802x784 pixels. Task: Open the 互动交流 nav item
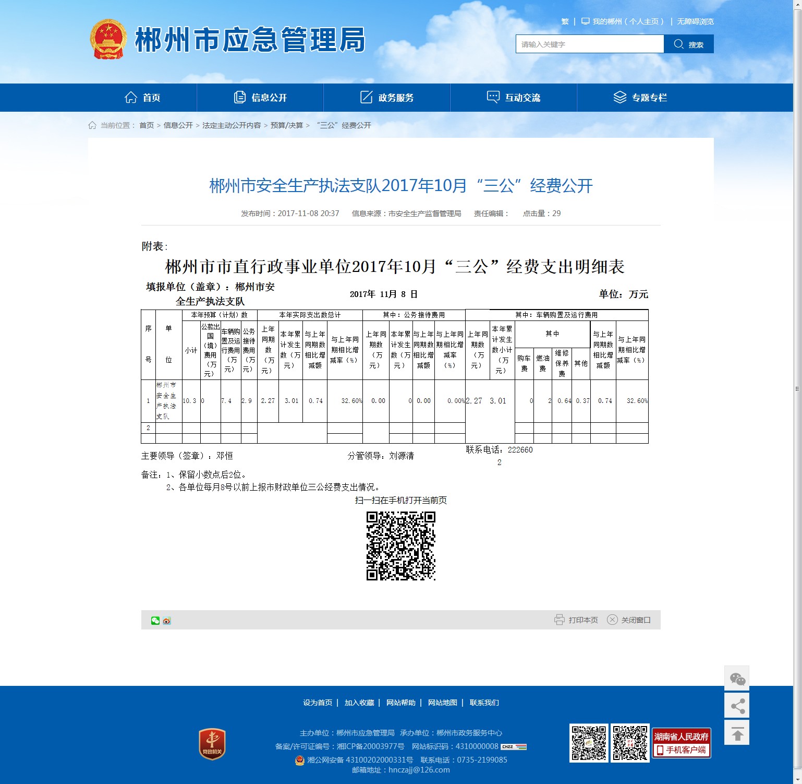click(x=514, y=98)
